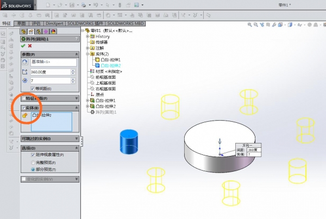Click the instance count field showing 7
This screenshot has width=326, height=219.
tap(51, 80)
